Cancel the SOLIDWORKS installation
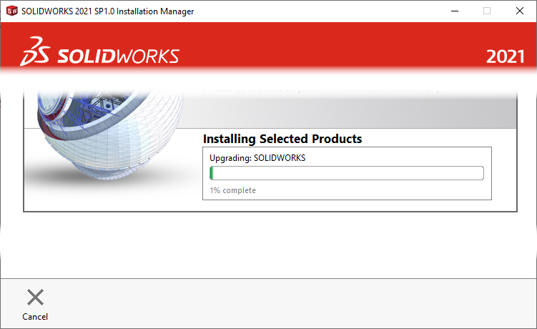The image size is (537, 329). point(35,305)
